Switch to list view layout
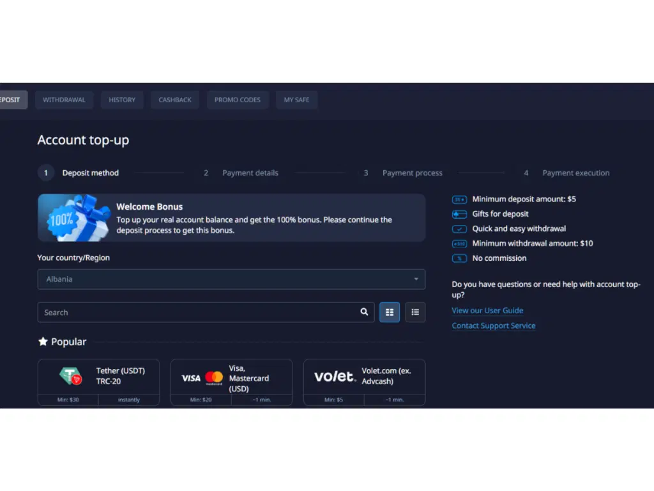 tap(415, 312)
